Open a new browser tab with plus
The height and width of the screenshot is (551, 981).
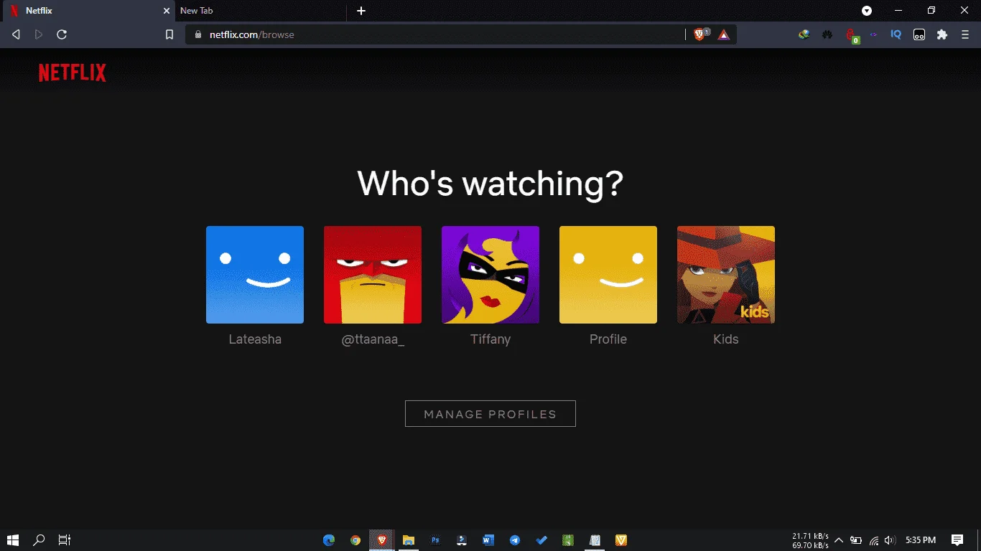361,11
